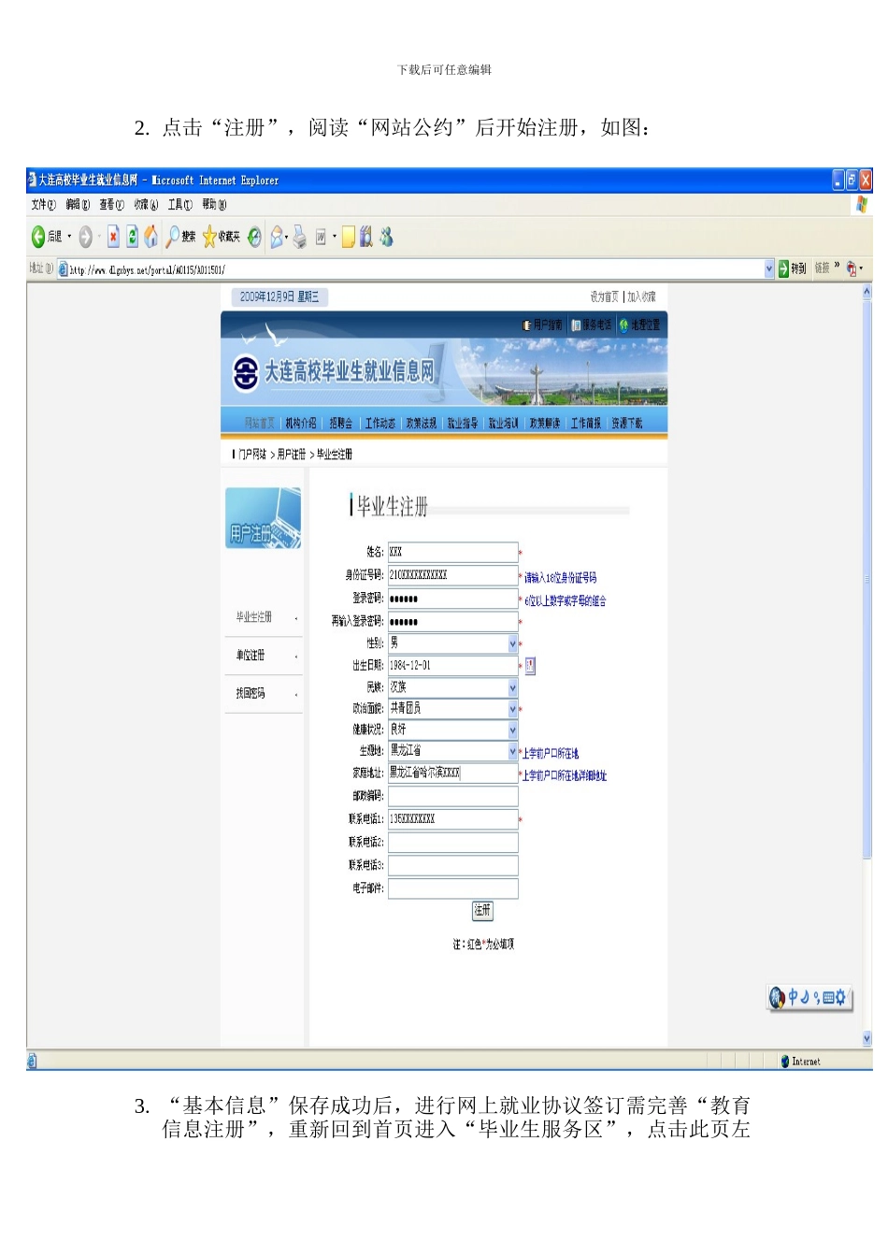This screenshot has width=888, height=1257.
Task: Click the 邮政编码 input field
Action: tap(453, 796)
